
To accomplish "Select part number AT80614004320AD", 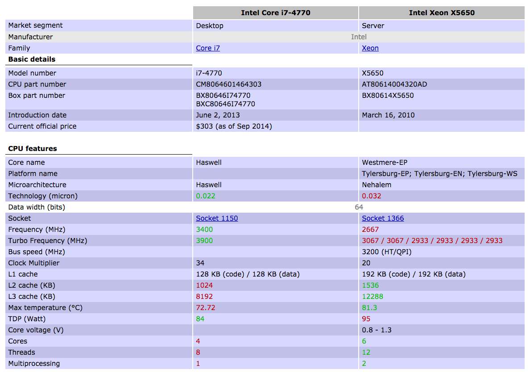I will pos(394,84).
